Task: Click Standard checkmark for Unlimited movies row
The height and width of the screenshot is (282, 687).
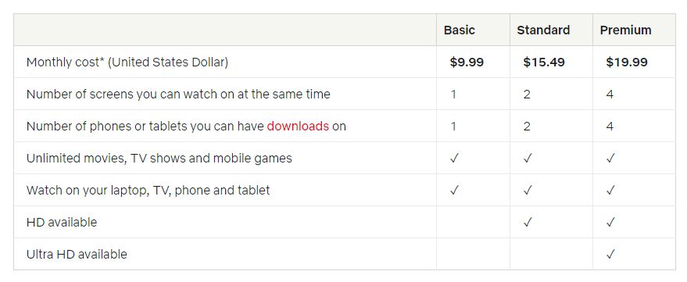Action: pyautogui.click(x=528, y=158)
